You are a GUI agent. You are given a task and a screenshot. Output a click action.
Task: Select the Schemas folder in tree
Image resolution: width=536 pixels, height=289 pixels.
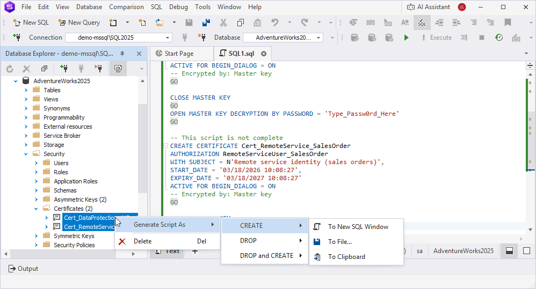point(65,190)
